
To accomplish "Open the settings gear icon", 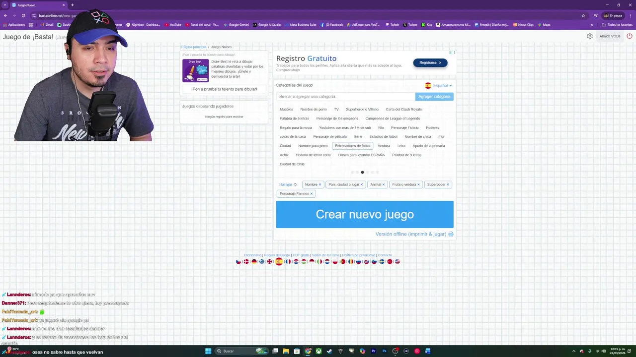I will point(590,36).
